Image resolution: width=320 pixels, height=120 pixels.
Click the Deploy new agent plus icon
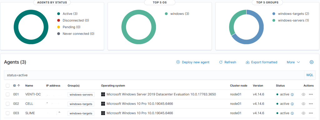pos(178,62)
